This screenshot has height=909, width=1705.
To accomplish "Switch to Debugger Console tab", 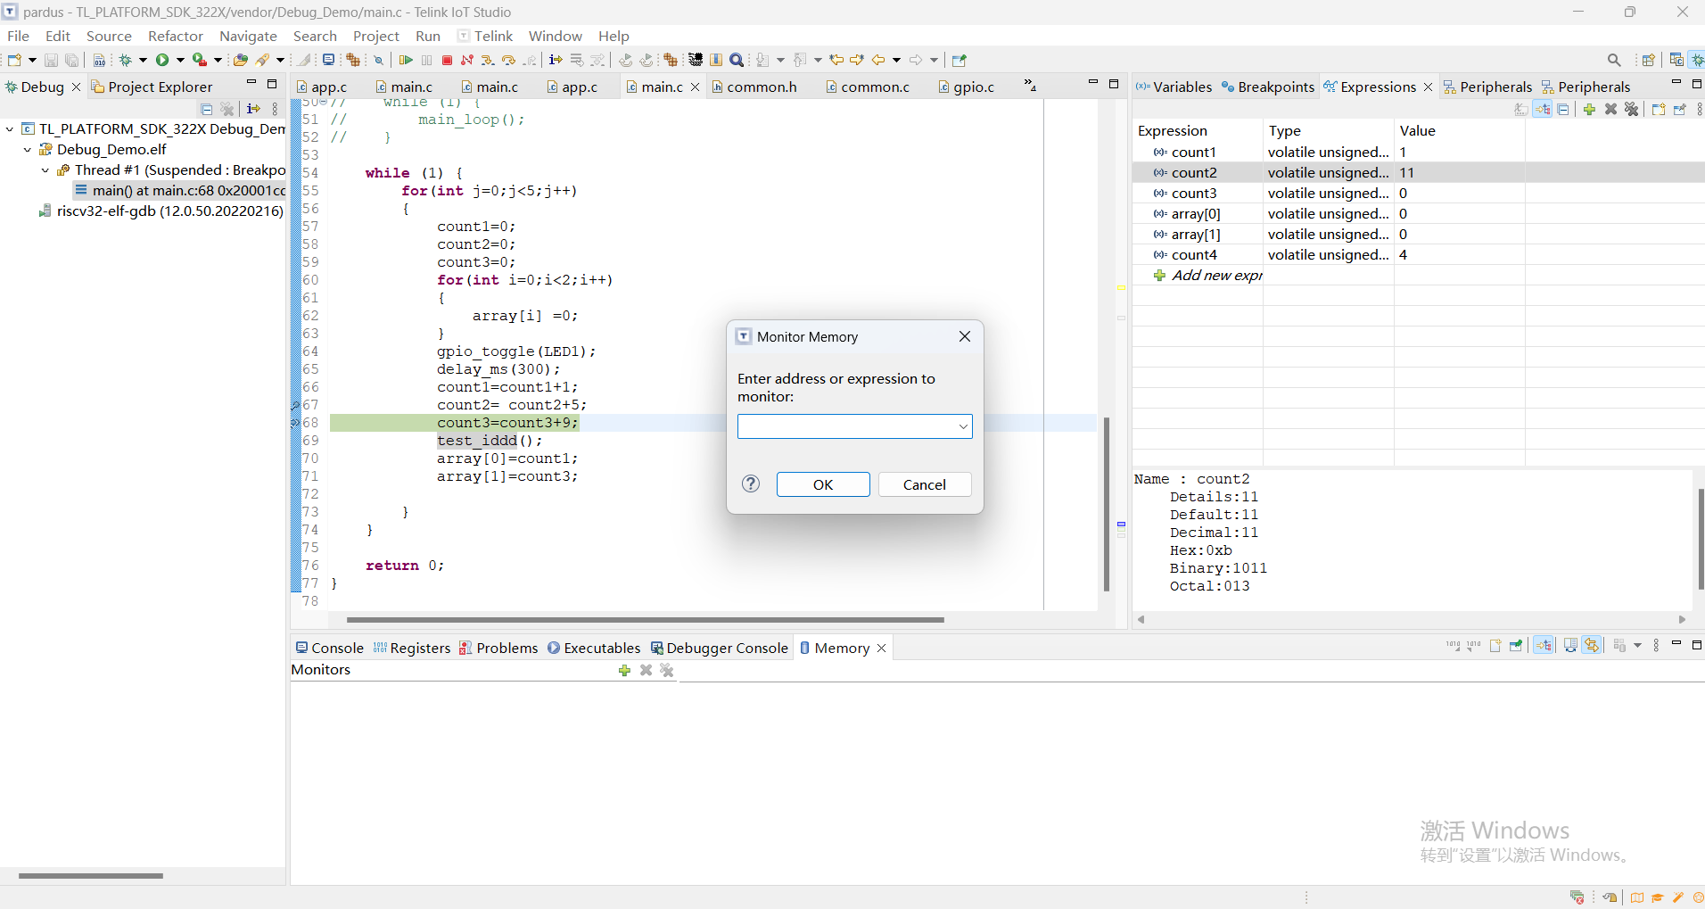I will (x=719, y=648).
